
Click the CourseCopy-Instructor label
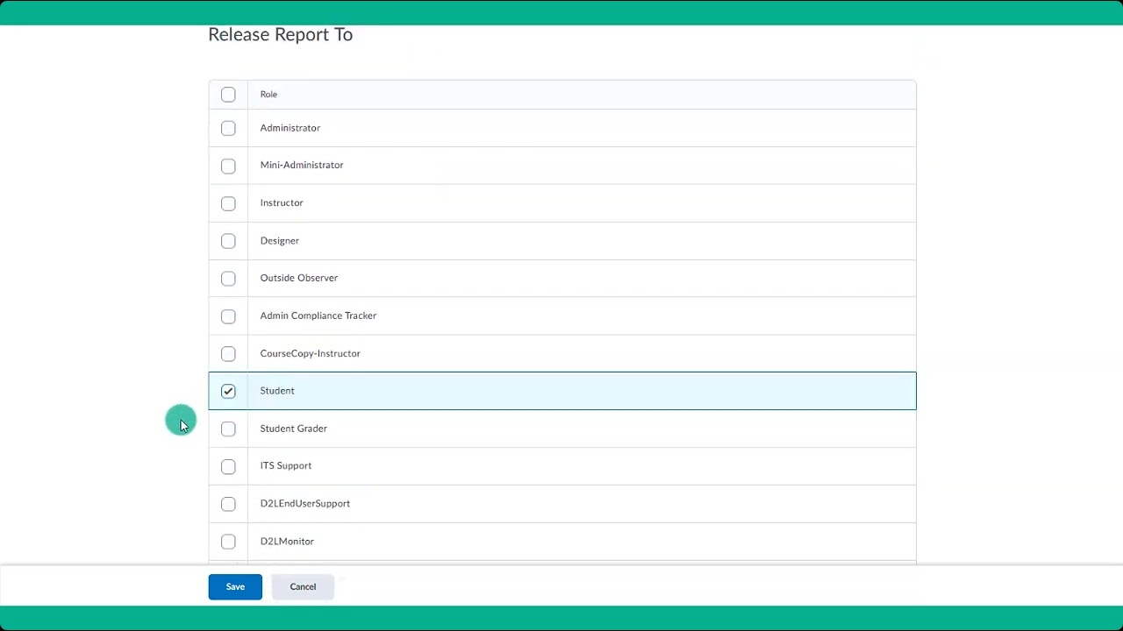pos(310,353)
